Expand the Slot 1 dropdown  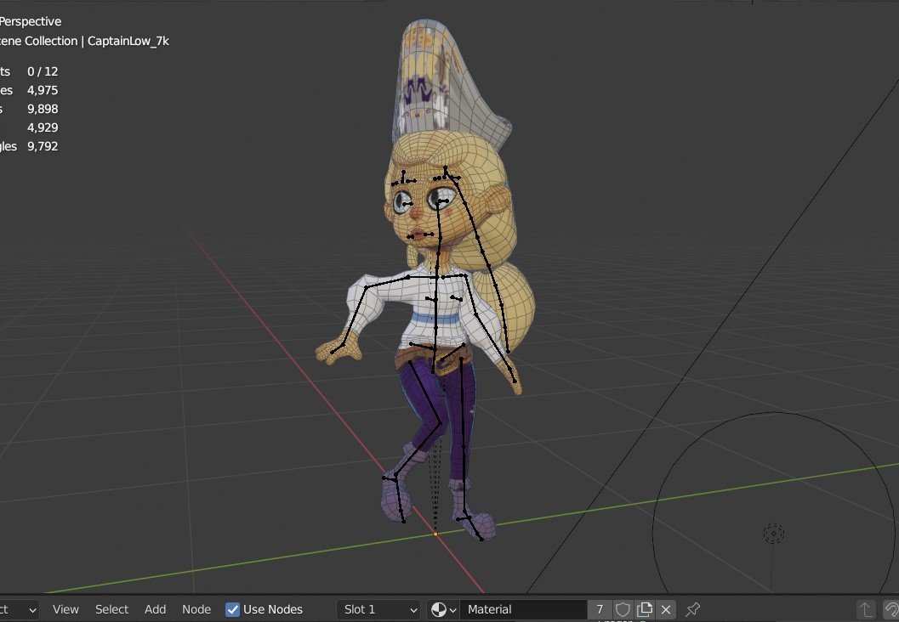point(378,609)
